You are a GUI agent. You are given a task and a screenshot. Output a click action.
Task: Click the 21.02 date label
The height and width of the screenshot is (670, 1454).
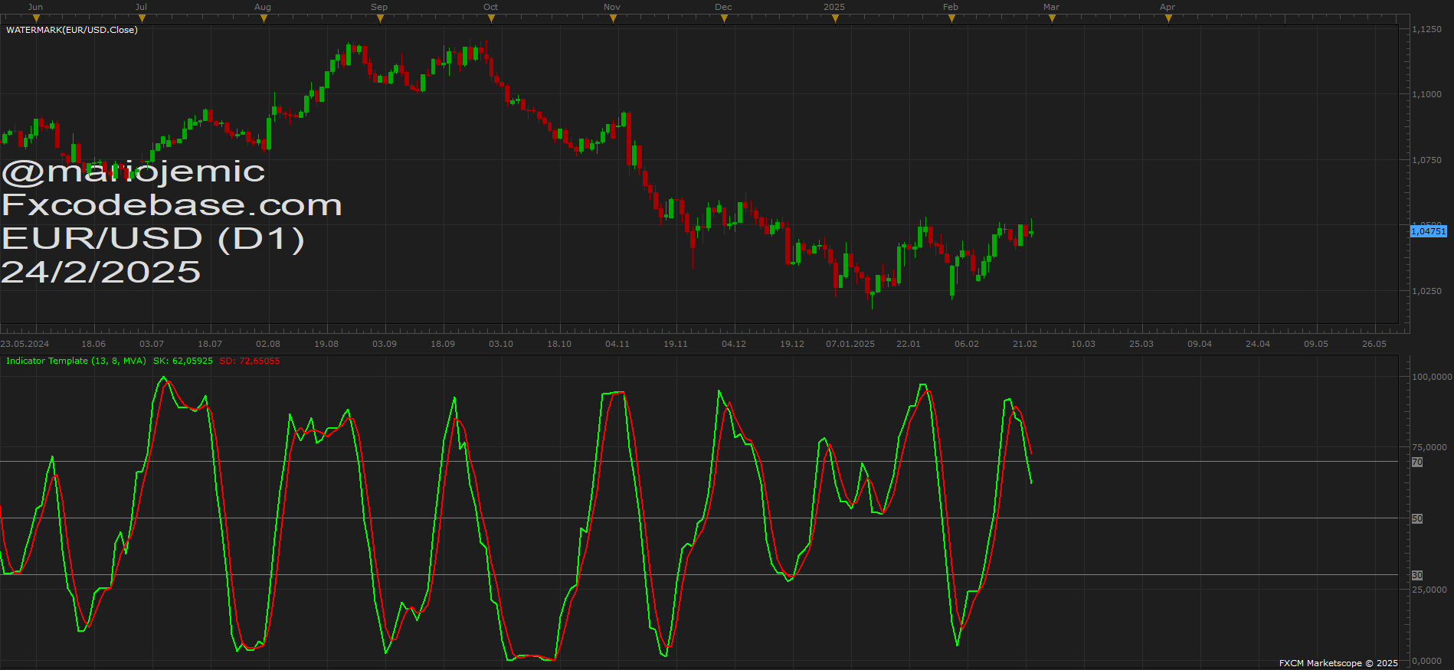[x=1025, y=344]
